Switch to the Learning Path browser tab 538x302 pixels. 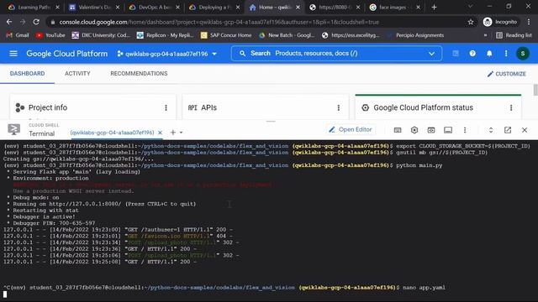coord(34,8)
